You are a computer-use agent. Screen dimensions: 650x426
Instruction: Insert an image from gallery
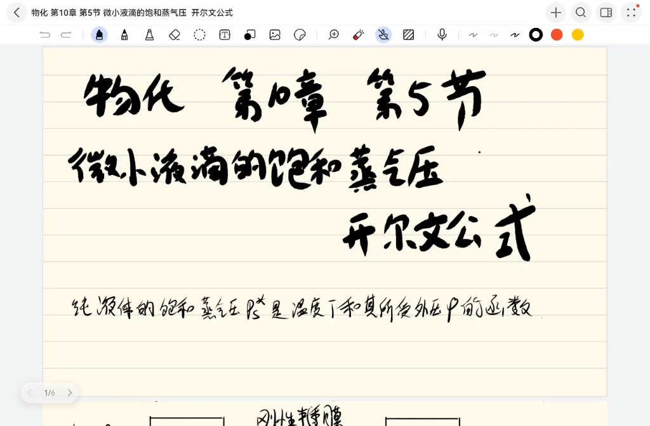275,35
